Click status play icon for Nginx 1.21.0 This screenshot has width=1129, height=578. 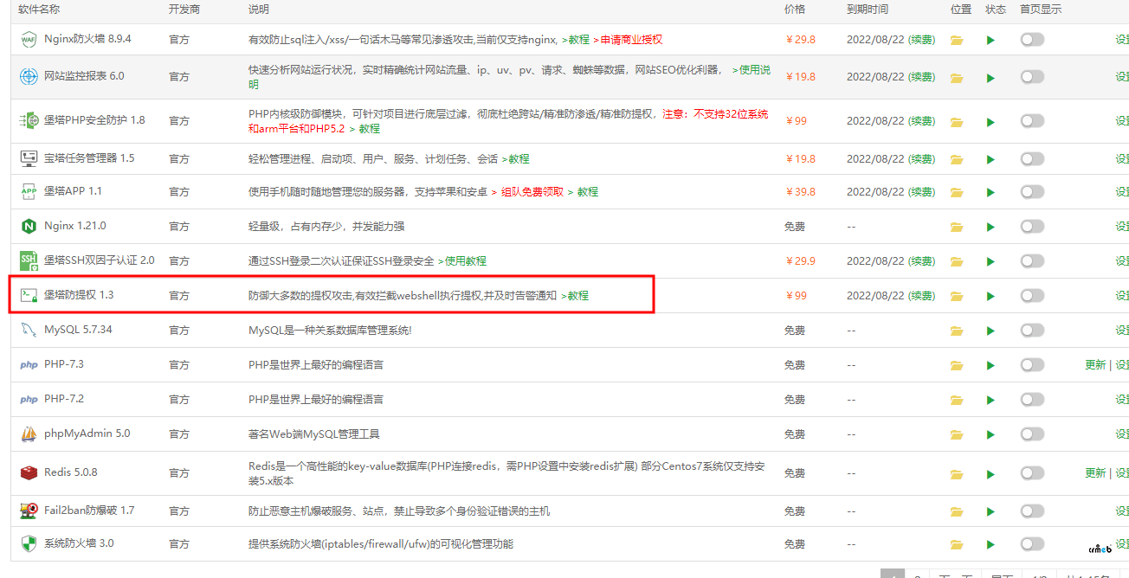tap(990, 227)
